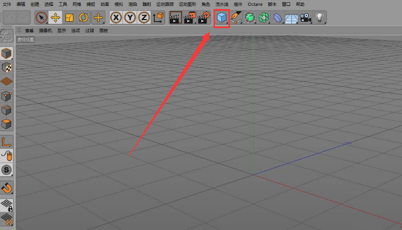
Task: Open viewport 过滤 menu
Action: [89, 31]
